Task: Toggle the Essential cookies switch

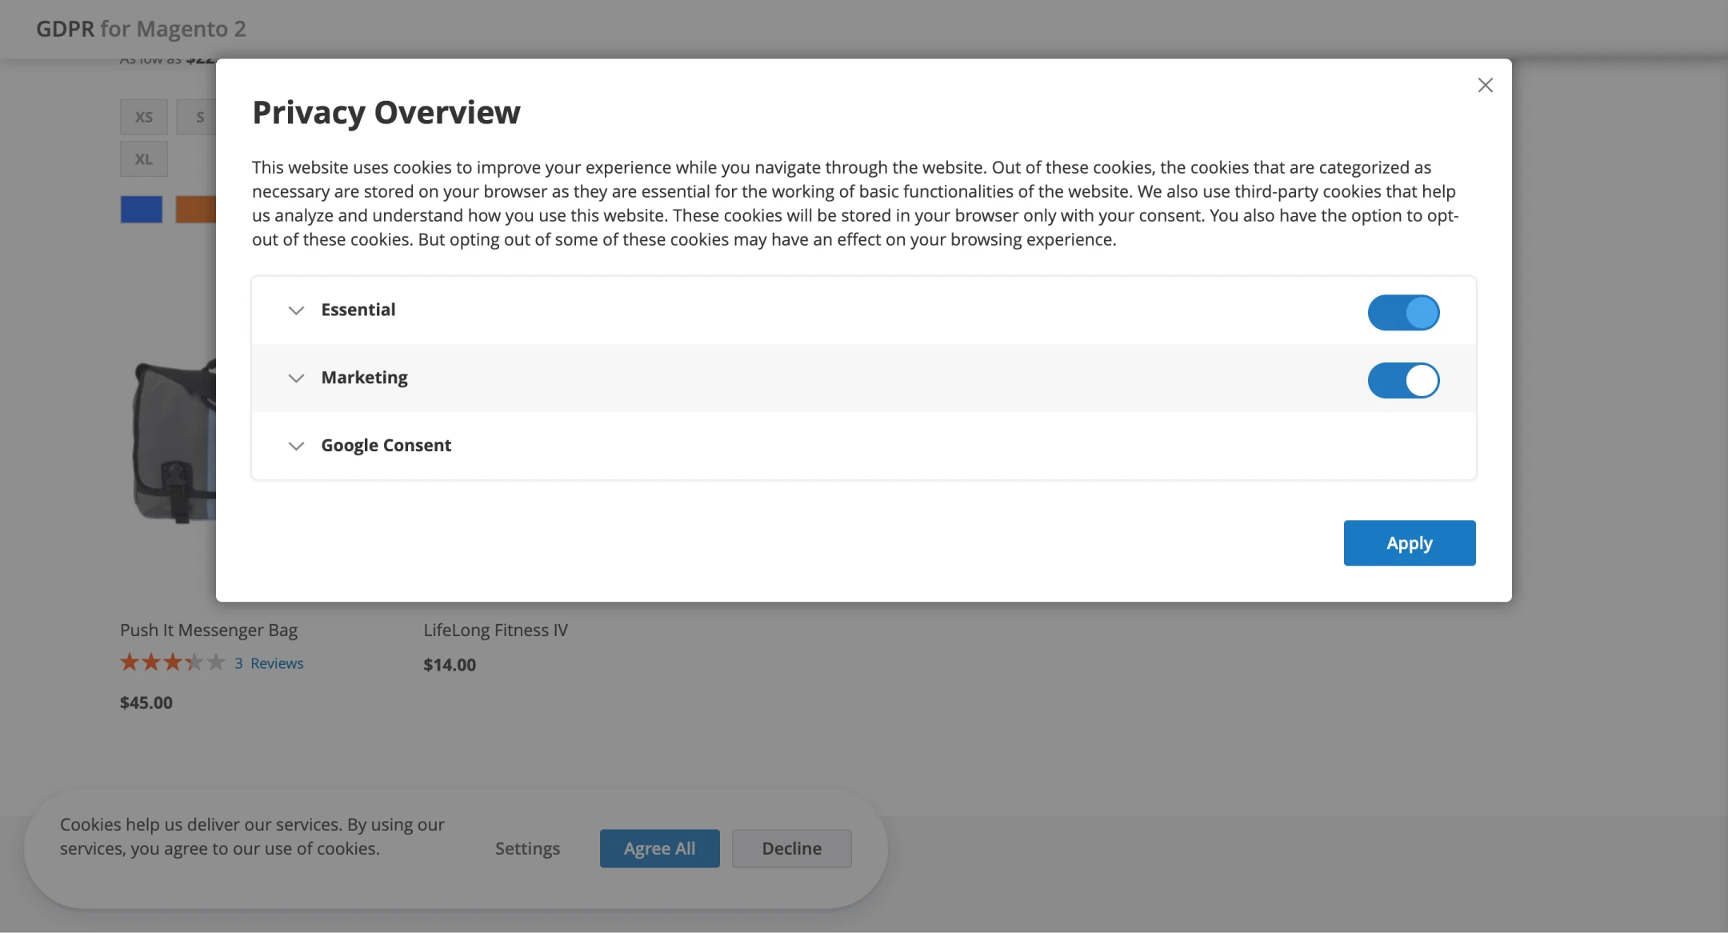Action: tap(1403, 313)
